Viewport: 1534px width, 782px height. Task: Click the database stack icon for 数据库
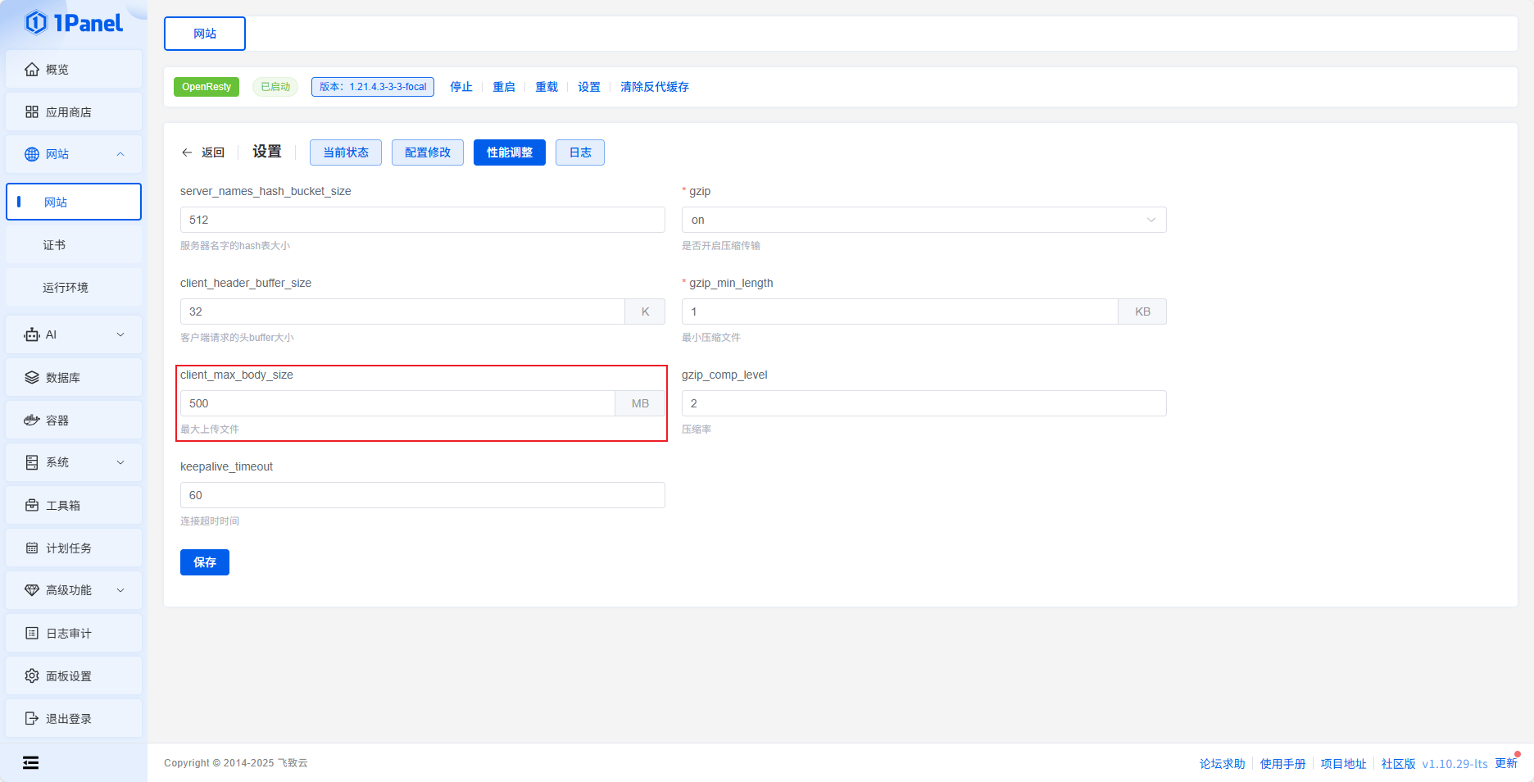click(32, 378)
